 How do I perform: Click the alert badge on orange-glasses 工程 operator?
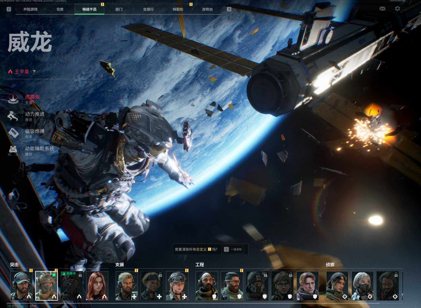242,270
